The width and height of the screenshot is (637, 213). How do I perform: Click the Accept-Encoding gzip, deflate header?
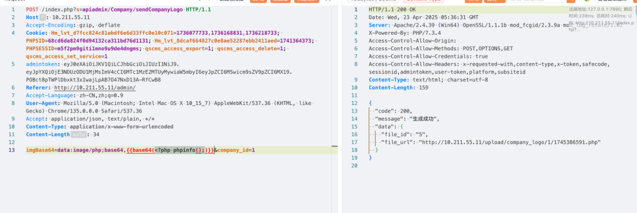[73, 25]
